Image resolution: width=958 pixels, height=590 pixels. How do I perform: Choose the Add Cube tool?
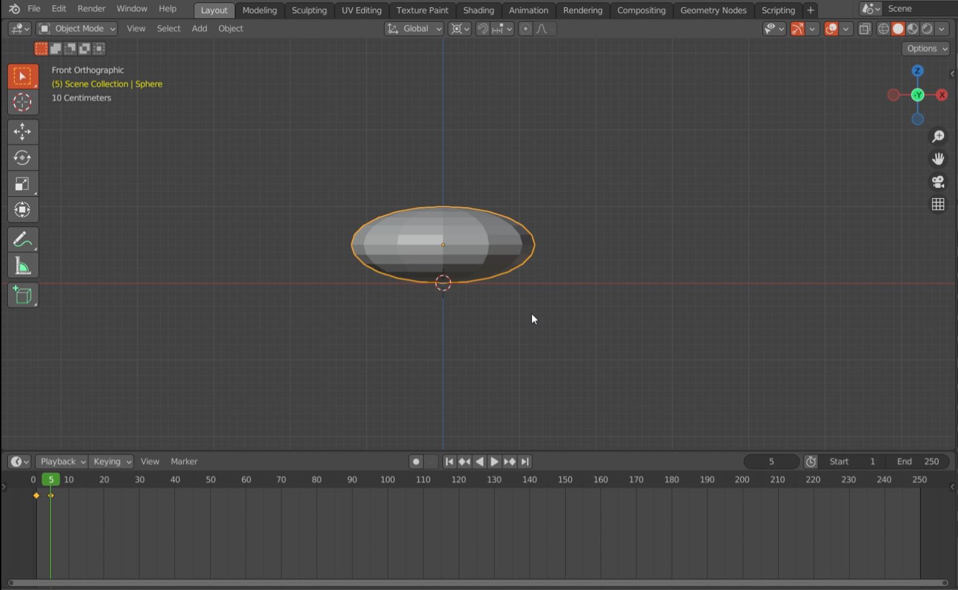point(22,295)
